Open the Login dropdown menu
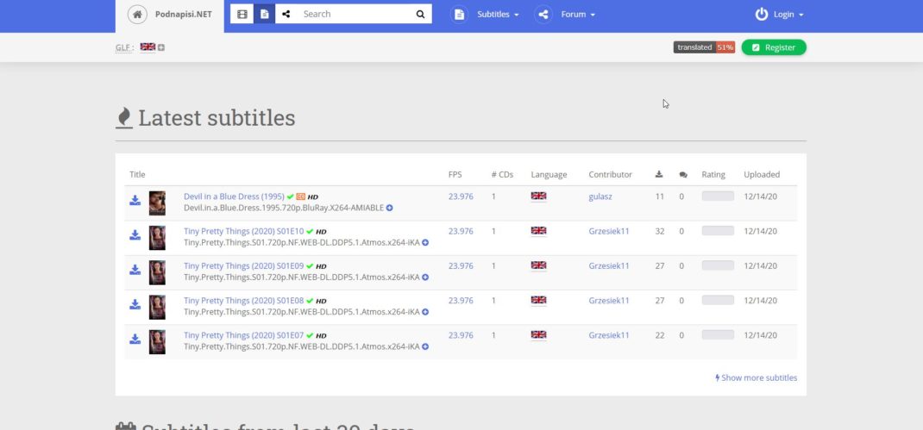 coord(788,14)
